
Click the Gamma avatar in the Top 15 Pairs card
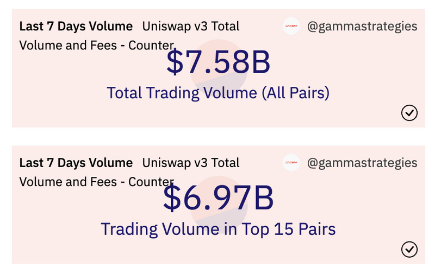click(291, 163)
